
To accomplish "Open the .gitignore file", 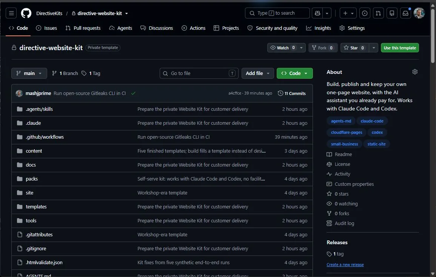I will 36,248.
